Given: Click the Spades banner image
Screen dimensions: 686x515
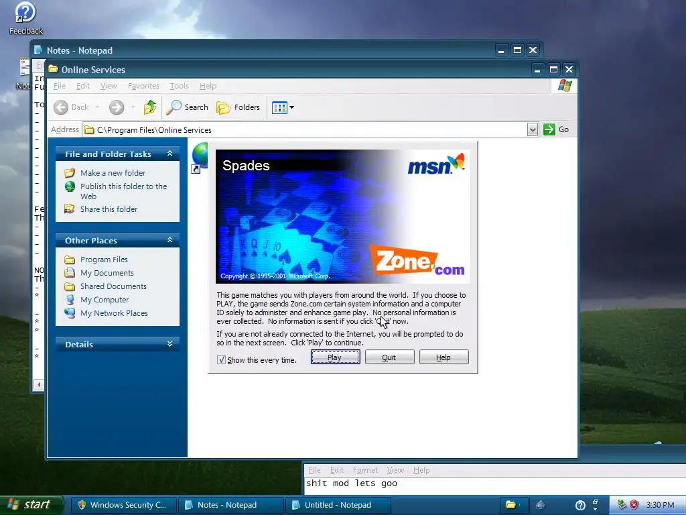Looking at the screenshot, I should (x=343, y=217).
